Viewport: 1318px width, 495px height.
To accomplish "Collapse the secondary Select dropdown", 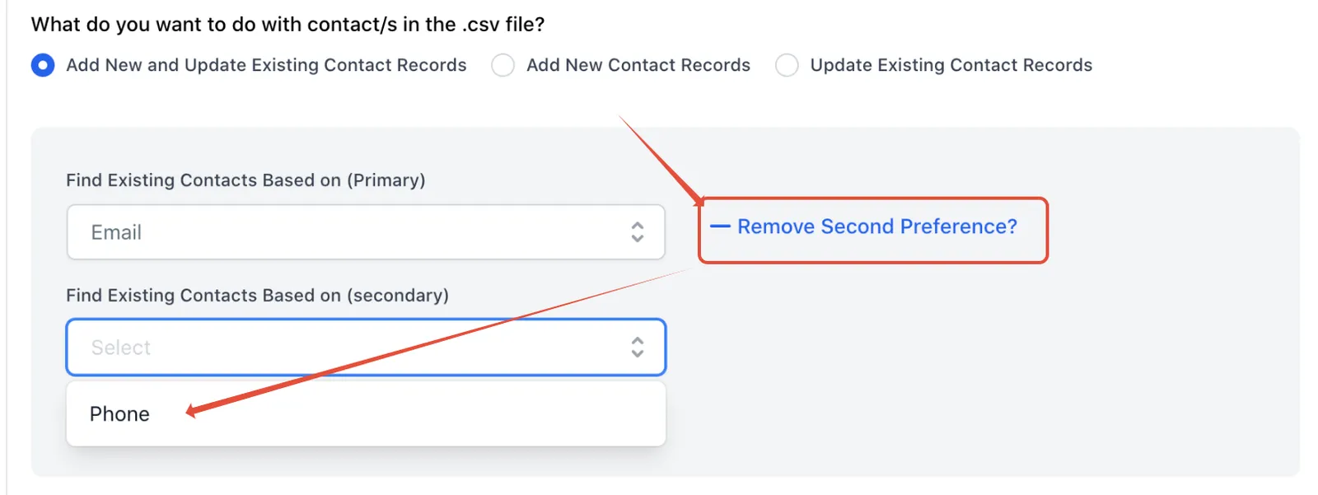I will click(x=366, y=348).
